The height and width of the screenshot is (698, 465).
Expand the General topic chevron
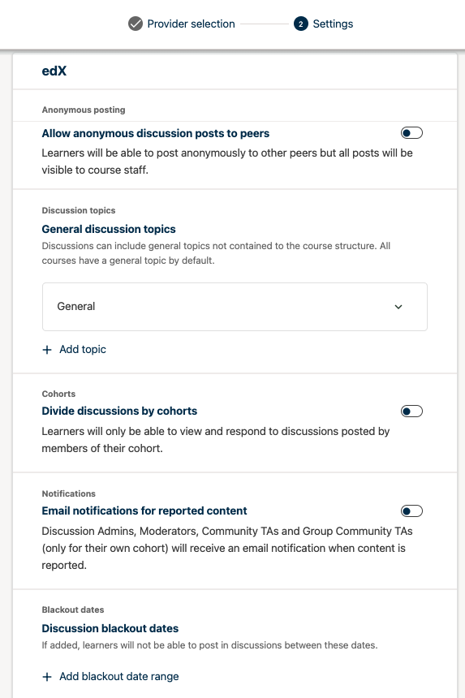coord(398,307)
